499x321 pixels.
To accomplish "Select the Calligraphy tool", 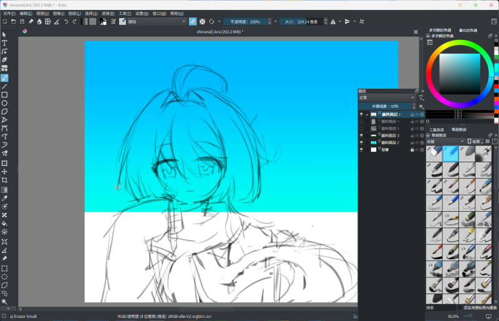I will tap(4, 59).
